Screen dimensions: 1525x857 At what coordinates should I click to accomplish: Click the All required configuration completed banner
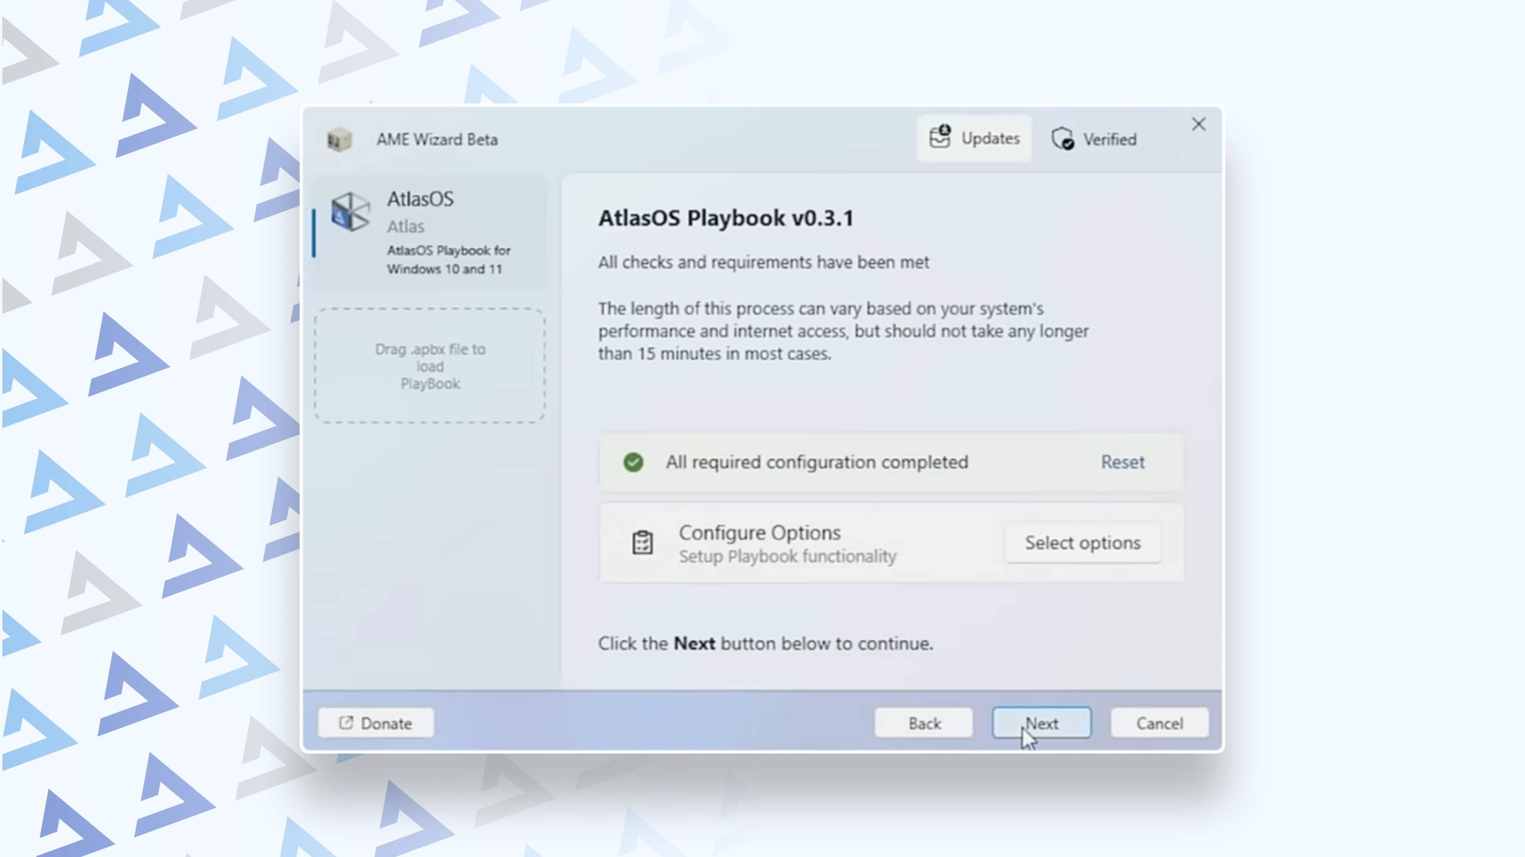pos(817,462)
